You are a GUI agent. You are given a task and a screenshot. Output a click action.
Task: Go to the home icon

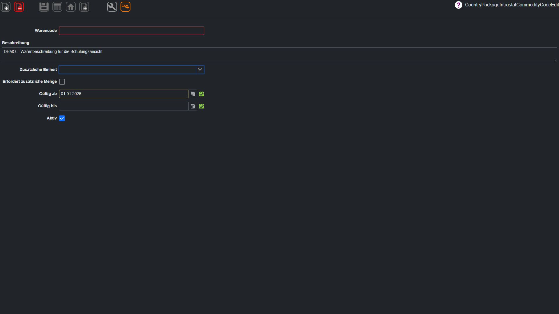pos(71,7)
